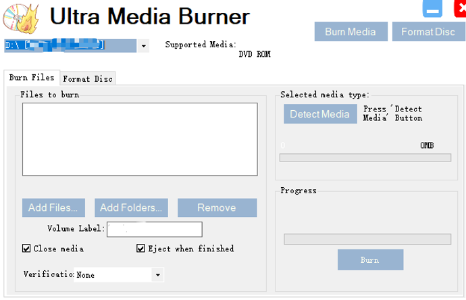Uncheck the Close media checkbox

(x=26, y=248)
